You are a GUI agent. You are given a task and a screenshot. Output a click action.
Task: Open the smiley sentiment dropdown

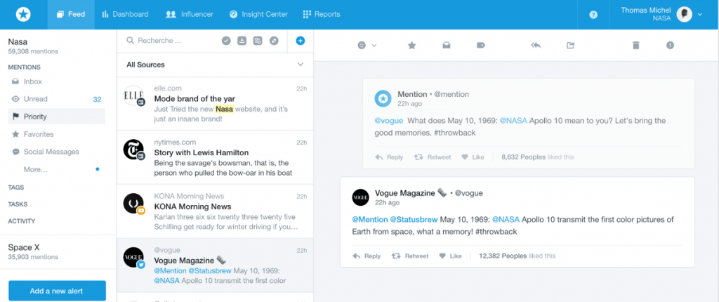pos(367,46)
